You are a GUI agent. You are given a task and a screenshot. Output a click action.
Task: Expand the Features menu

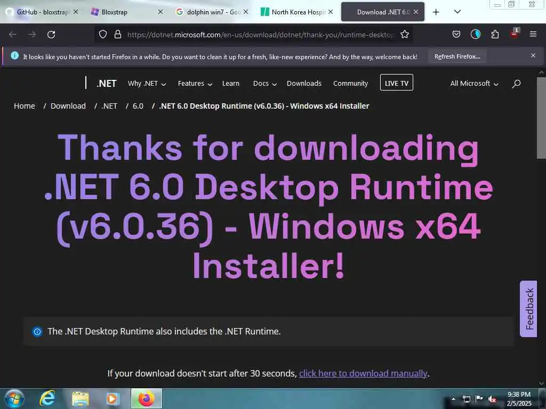click(x=195, y=84)
